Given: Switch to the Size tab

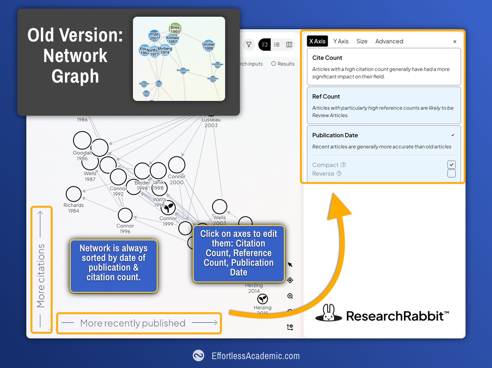Looking at the screenshot, I should [362, 41].
